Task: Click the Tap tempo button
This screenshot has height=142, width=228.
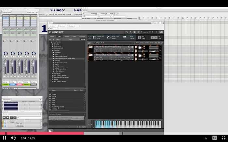Action: [x=124, y=37]
